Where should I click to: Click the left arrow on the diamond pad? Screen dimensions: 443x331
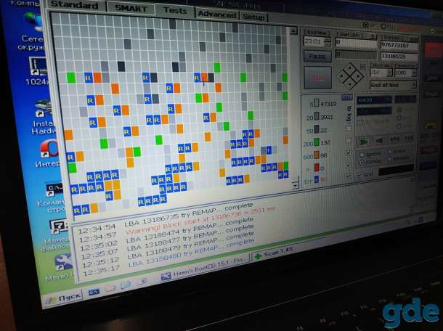coord(341,75)
